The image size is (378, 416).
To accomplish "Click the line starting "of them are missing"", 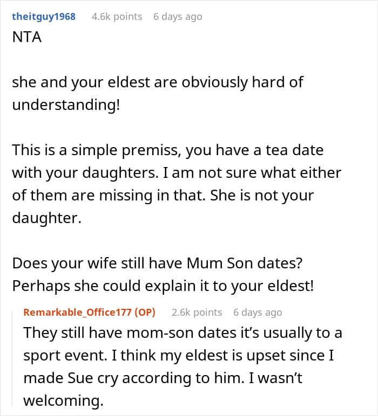I will point(163,196).
